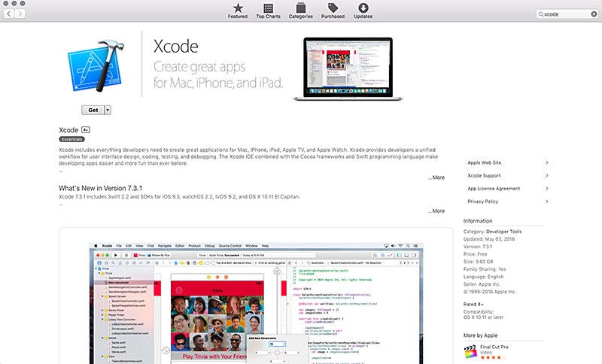The image size is (602, 364).
Task: Click the Final Cut Pro icon
Action: point(470,350)
